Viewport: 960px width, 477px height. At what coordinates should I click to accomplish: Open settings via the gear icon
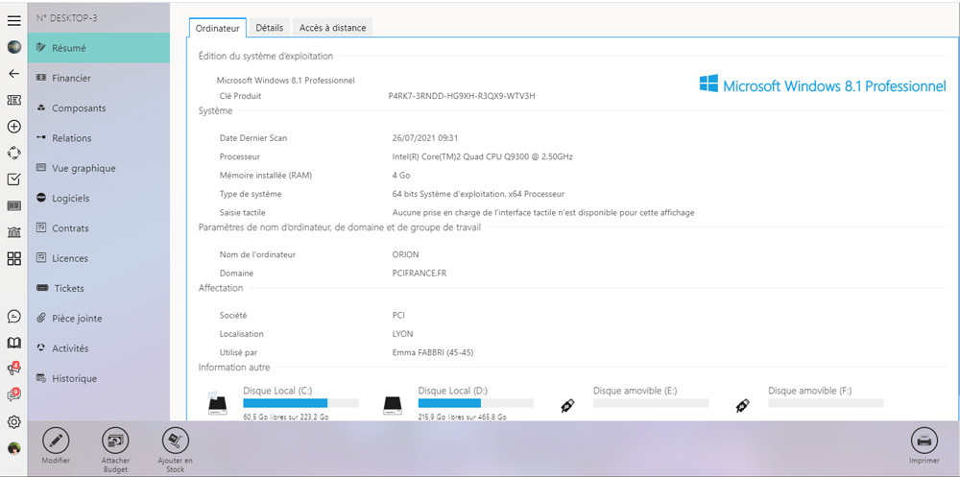click(x=13, y=421)
